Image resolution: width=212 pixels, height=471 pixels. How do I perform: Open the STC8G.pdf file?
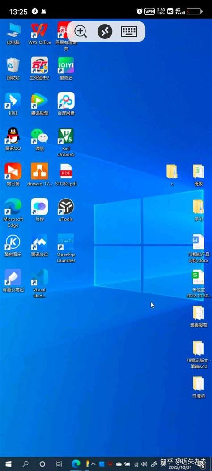click(x=66, y=175)
